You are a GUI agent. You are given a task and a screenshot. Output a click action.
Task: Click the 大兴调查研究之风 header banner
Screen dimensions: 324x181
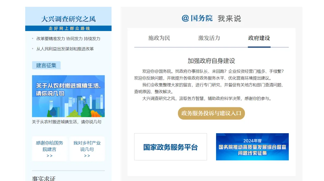click(68, 19)
